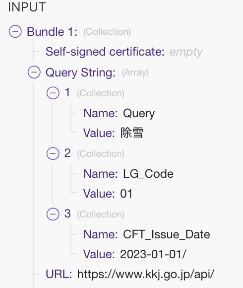Click the Query String label
The height and width of the screenshot is (288, 243).
[80, 72]
